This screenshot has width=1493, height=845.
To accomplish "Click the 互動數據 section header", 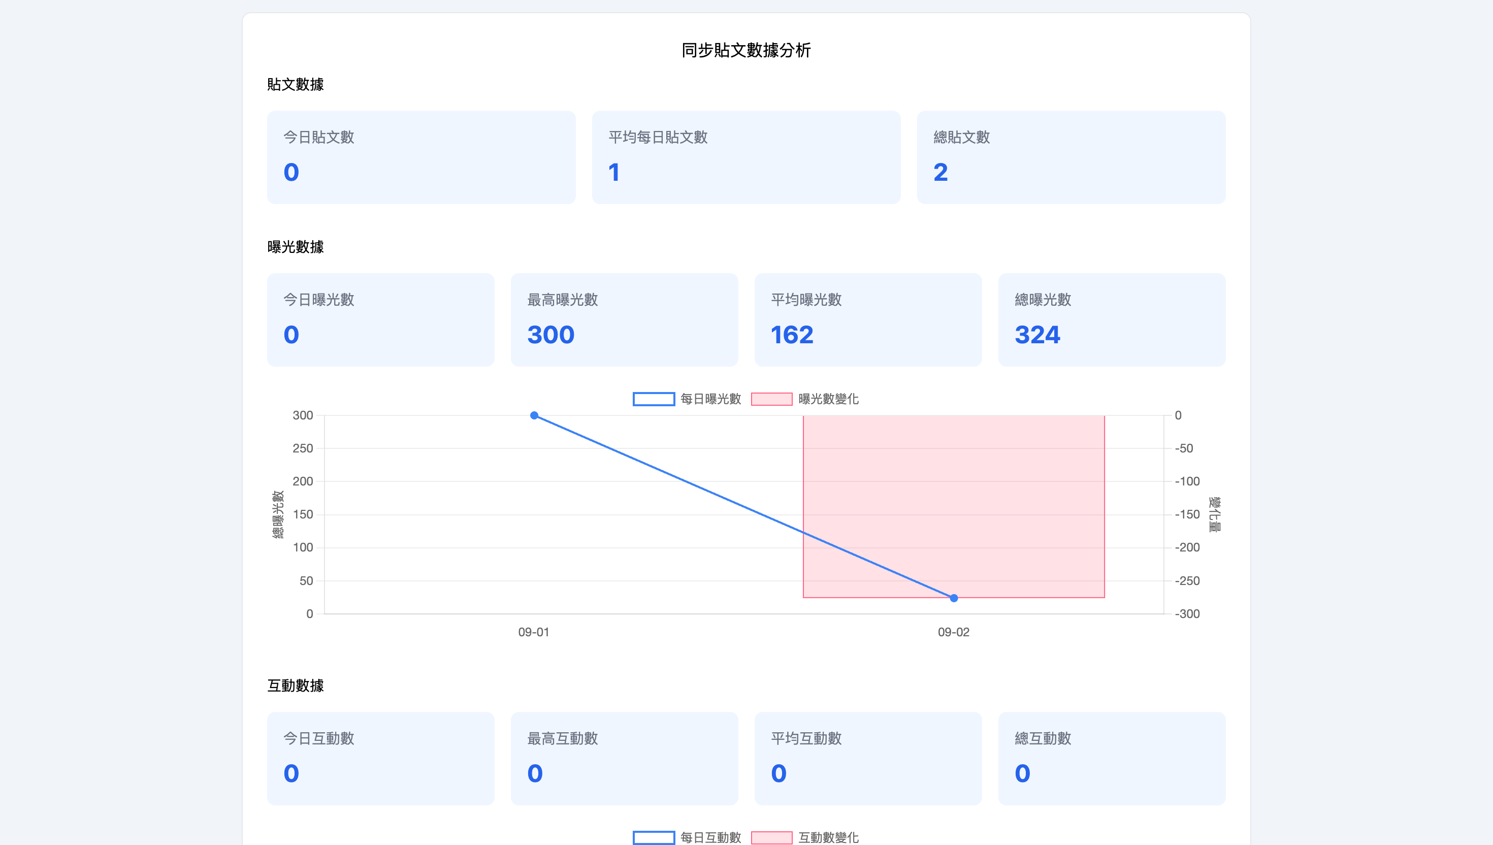I will click(x=296, y=686).
